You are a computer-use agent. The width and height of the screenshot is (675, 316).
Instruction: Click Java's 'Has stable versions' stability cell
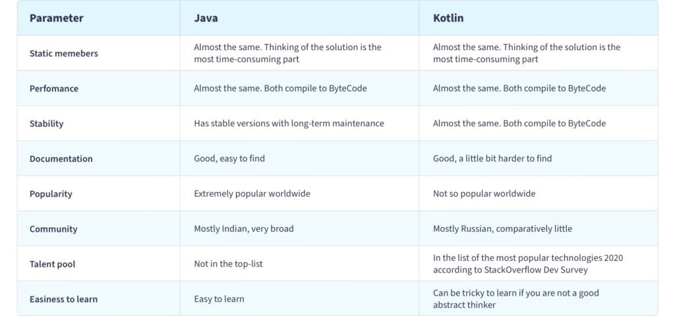point(289,123)
